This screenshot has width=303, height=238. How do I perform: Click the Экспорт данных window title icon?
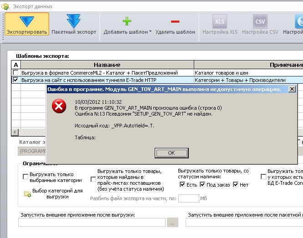pyautogui.click(x=5, y=6)
